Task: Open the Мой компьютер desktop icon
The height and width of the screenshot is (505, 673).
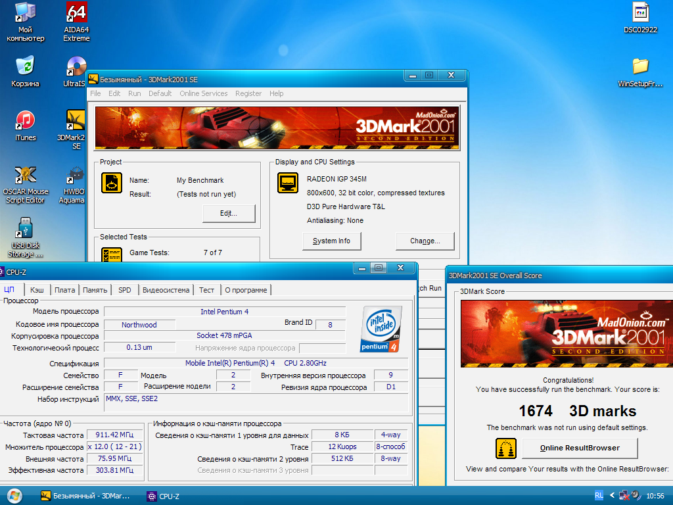Action: point(25,22)
